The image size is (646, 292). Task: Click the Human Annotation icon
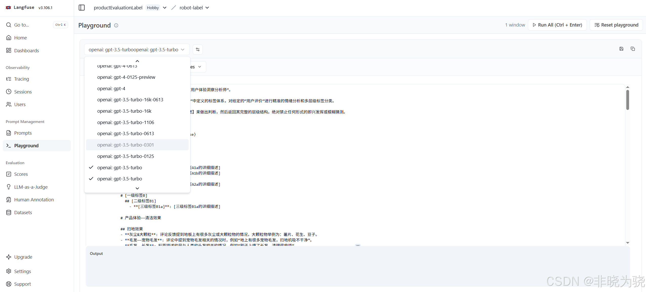(x=9, y=200)
